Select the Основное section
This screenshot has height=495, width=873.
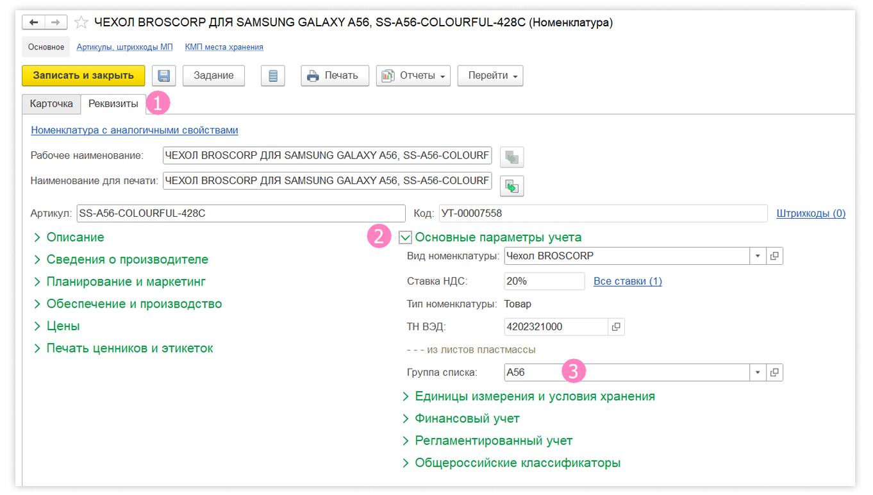coord(46,47)
